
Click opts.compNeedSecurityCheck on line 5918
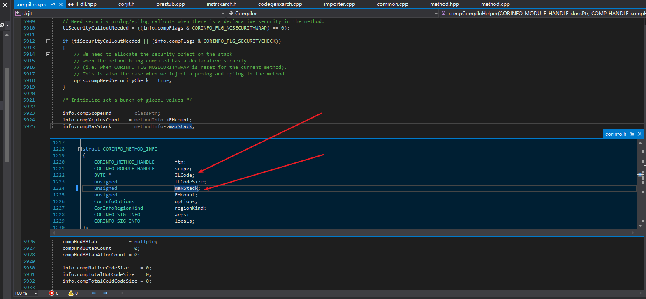(x=111, y=80)
